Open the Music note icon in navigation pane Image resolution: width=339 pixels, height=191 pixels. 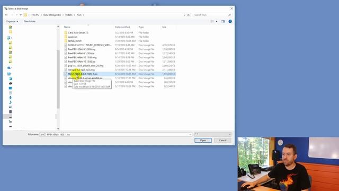pyautogui.click(x=11, y=102)
